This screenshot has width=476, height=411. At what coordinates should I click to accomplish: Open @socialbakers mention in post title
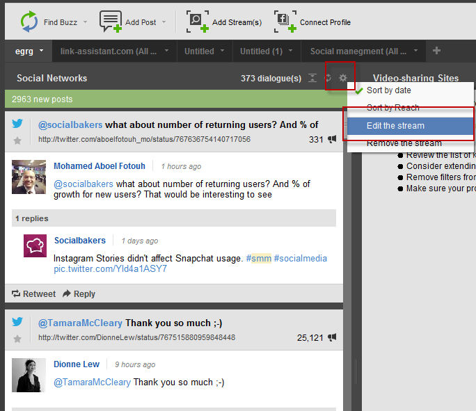(x=70, y=124)
